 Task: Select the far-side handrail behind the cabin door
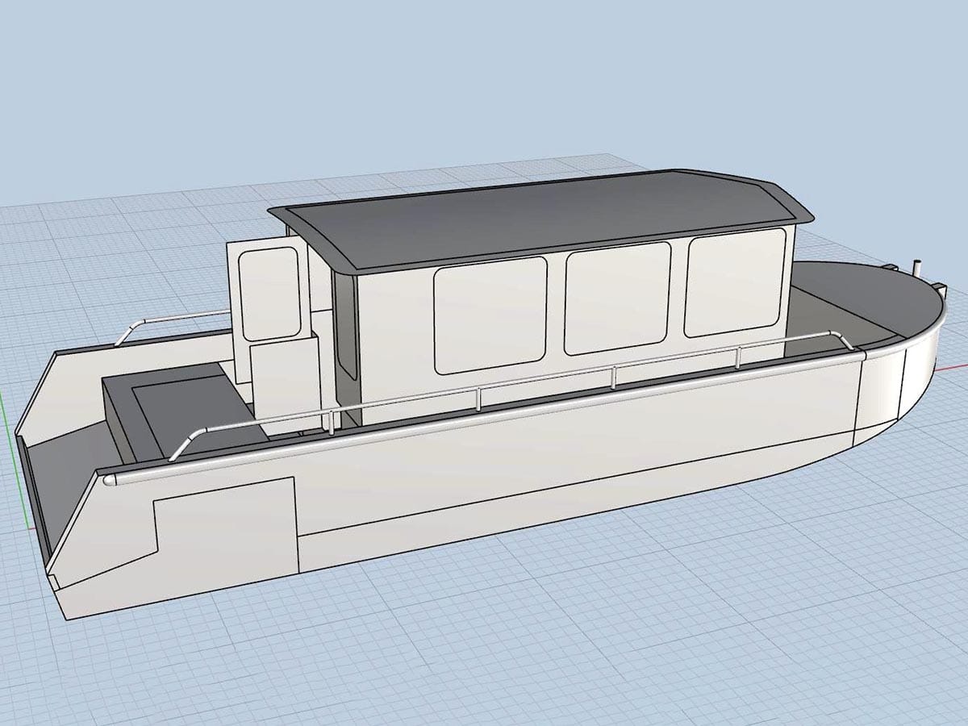(171, 324)
